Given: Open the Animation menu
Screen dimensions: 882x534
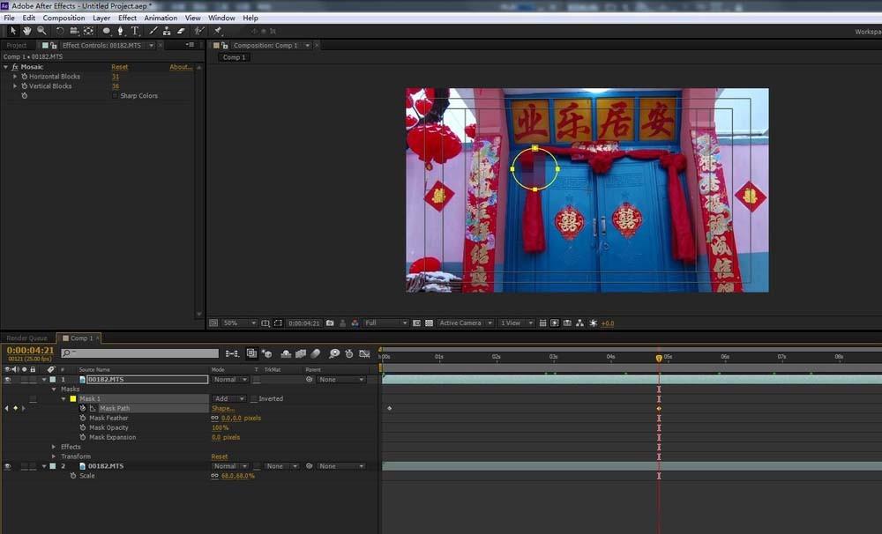Looking at the screenshot, I should pos(161,18).
